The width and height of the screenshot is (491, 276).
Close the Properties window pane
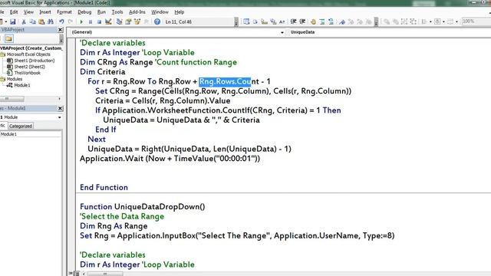click(60, 108)
